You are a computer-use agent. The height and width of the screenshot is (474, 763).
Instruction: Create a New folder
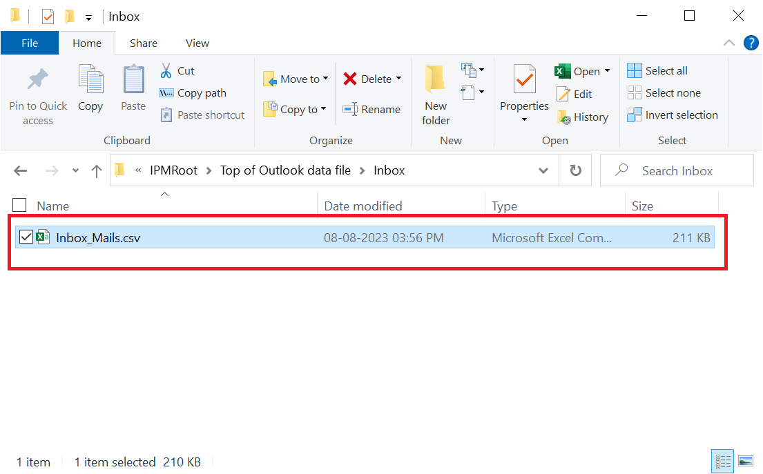coord(436,95)
